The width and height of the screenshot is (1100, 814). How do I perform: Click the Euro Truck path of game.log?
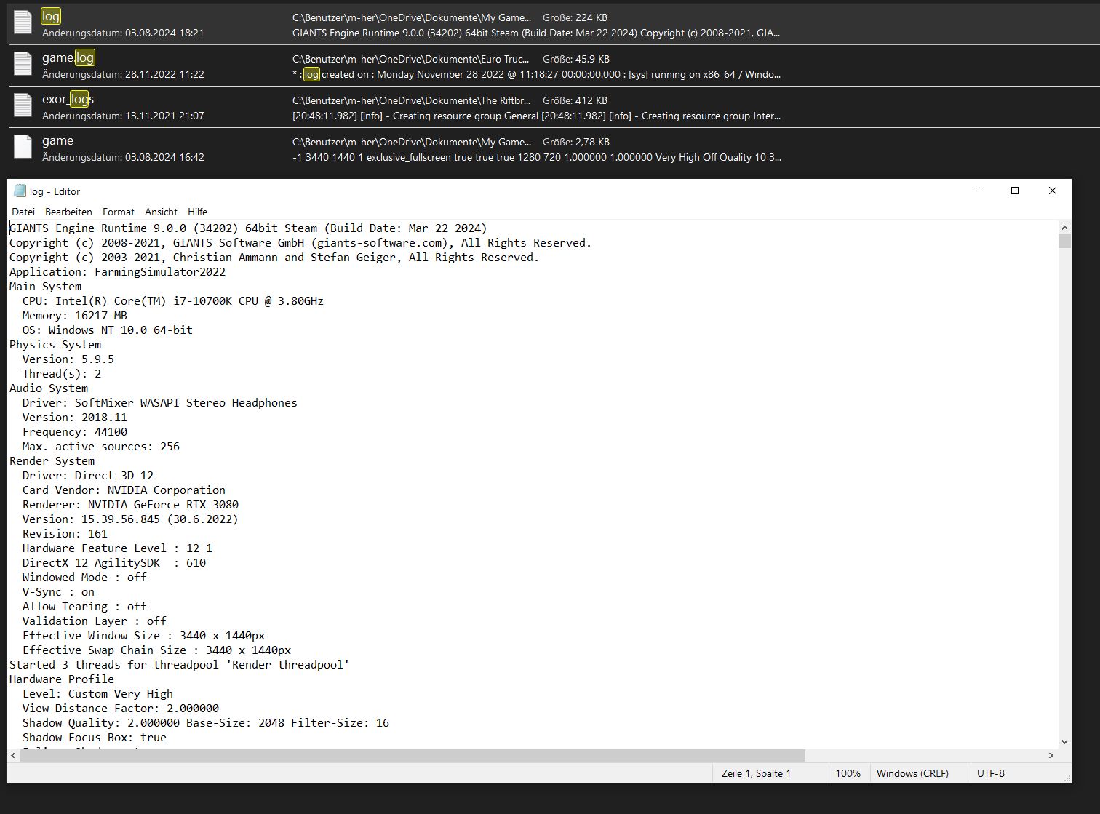411,59
